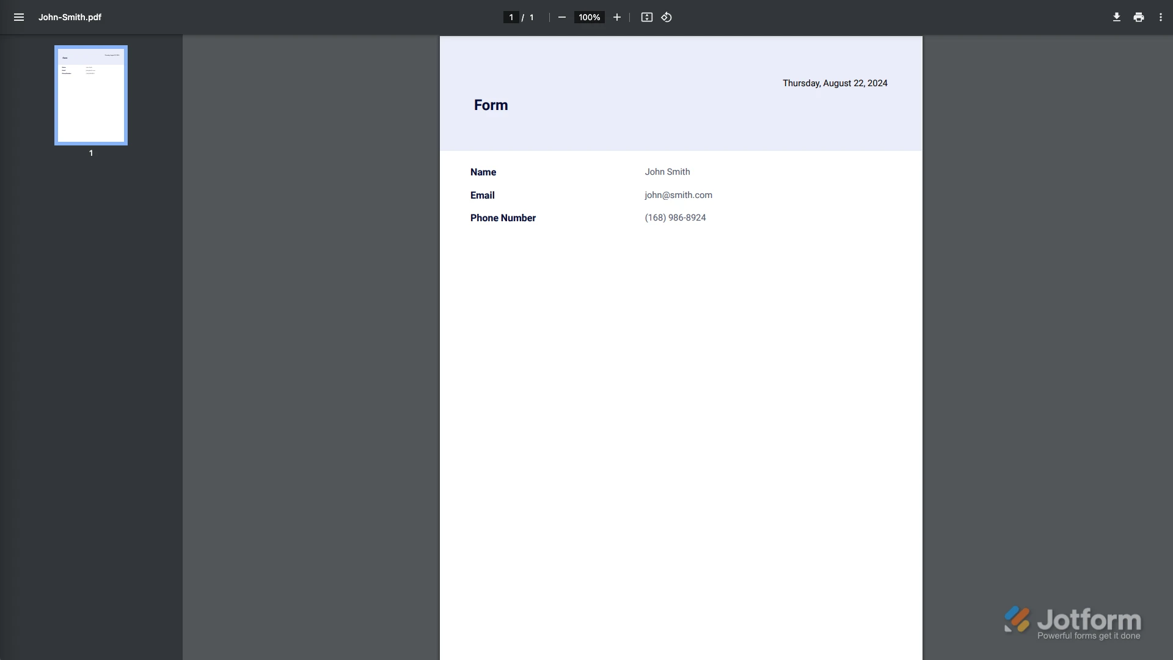Click the page number input field

[x=511, y=17]
